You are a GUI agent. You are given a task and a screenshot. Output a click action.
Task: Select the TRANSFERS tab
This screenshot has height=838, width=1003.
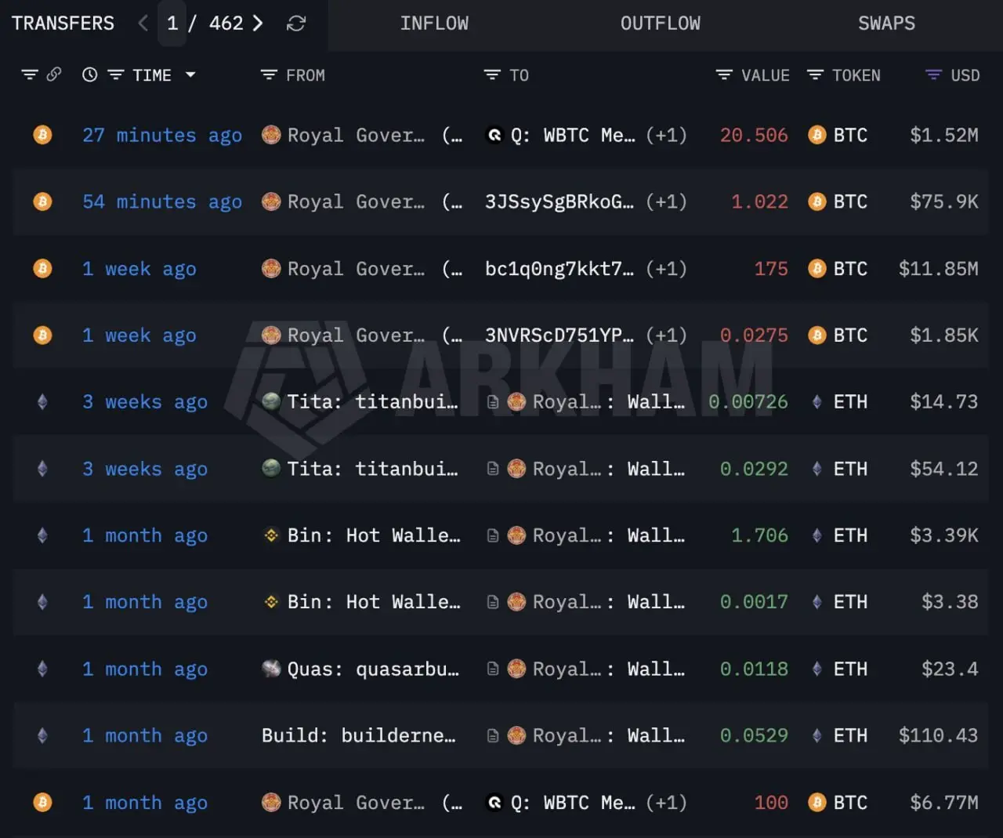pyautogui.click(x=63, y=24)
